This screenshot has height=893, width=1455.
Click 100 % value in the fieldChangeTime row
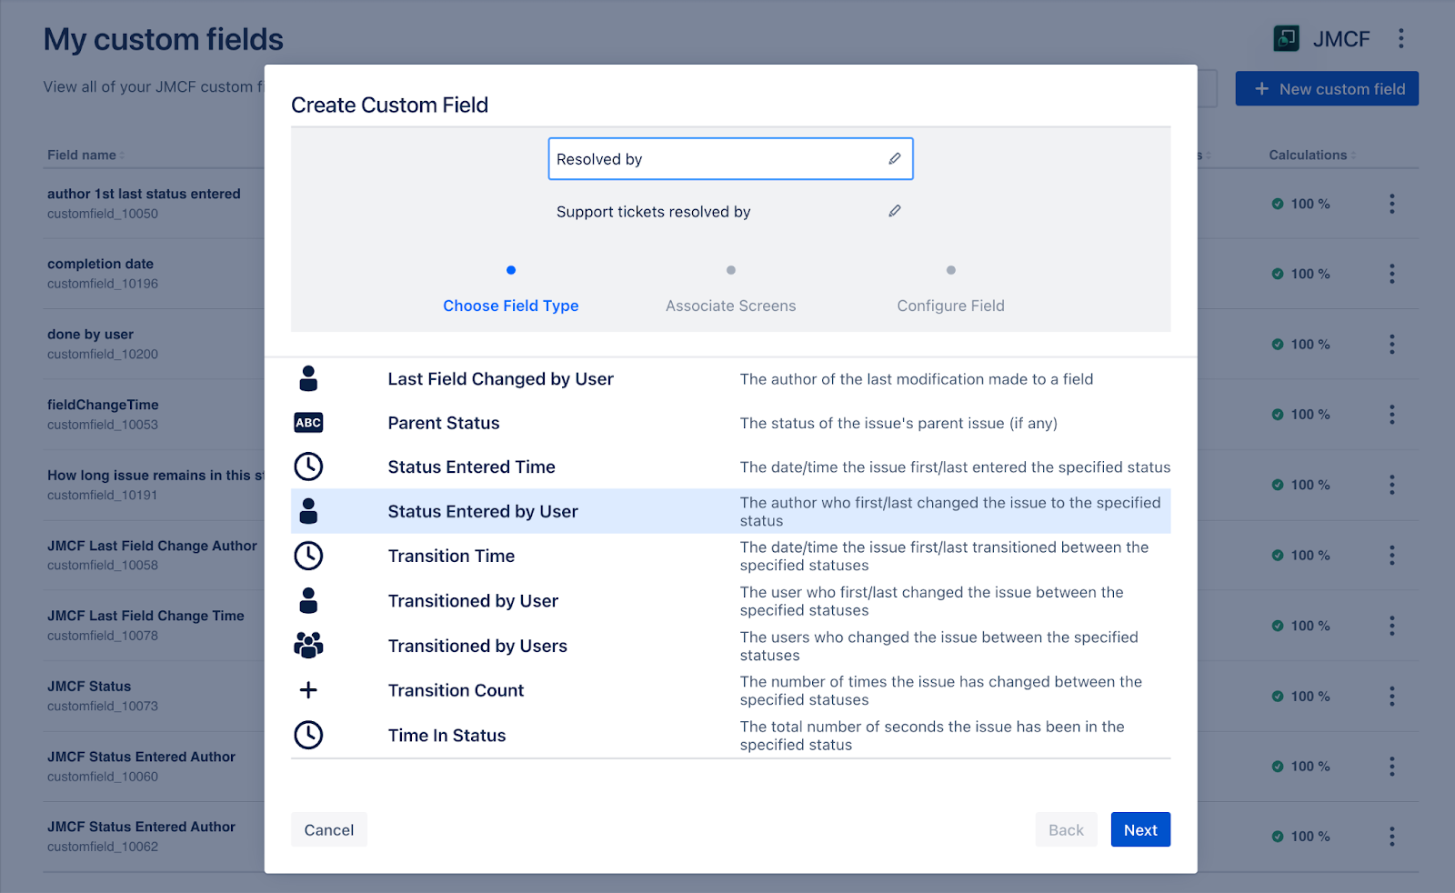click(1310, 415)
